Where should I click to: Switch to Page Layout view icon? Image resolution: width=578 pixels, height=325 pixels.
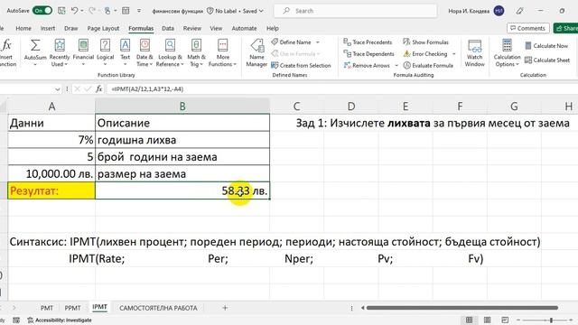click(x=487, y=320)
